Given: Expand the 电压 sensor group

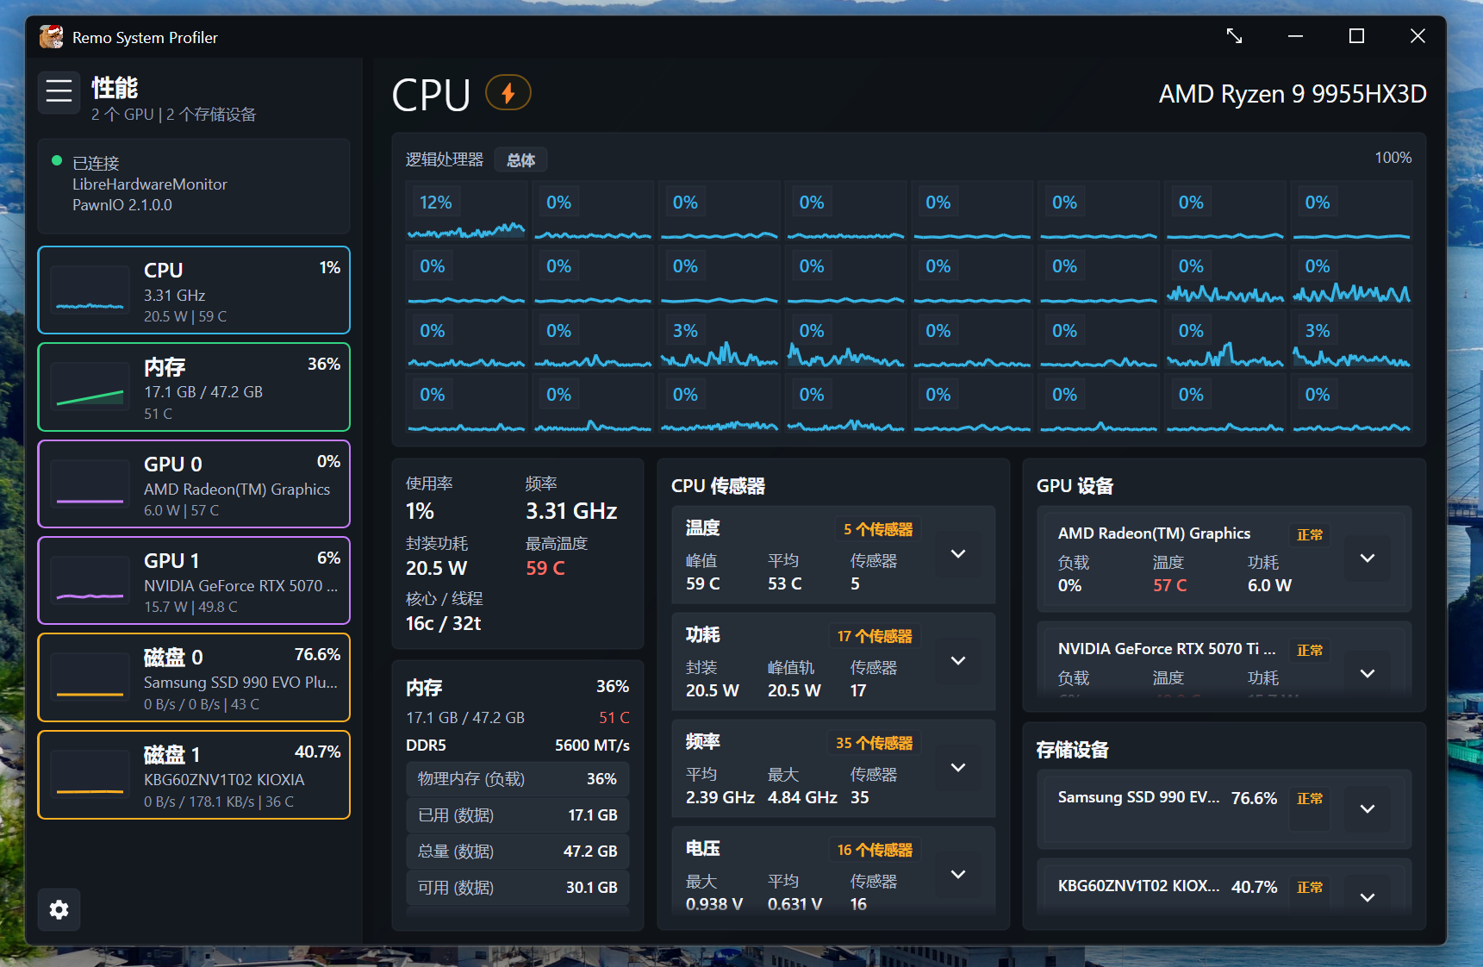Looking at the screenshot, I should [958, 874].
